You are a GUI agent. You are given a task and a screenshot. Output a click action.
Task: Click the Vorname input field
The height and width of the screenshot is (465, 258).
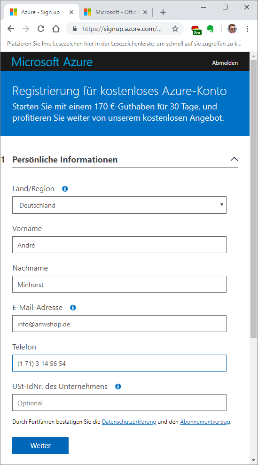pyautogui.click(x=119, y=245)
